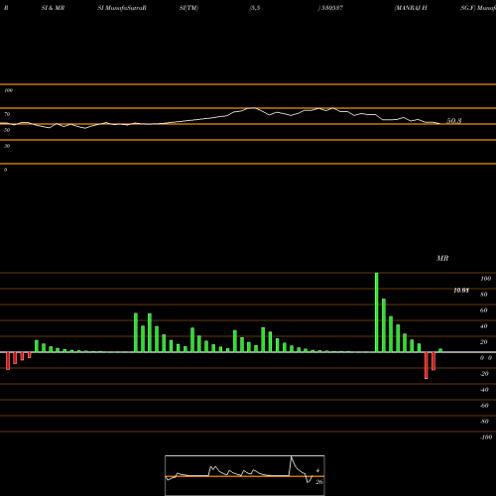The height and width of the screenshot is (496, 496).
Task: Click the '-100' label on MR right axis
Action: 486,437
